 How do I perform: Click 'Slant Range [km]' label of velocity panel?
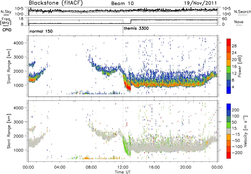coord(9,131)
